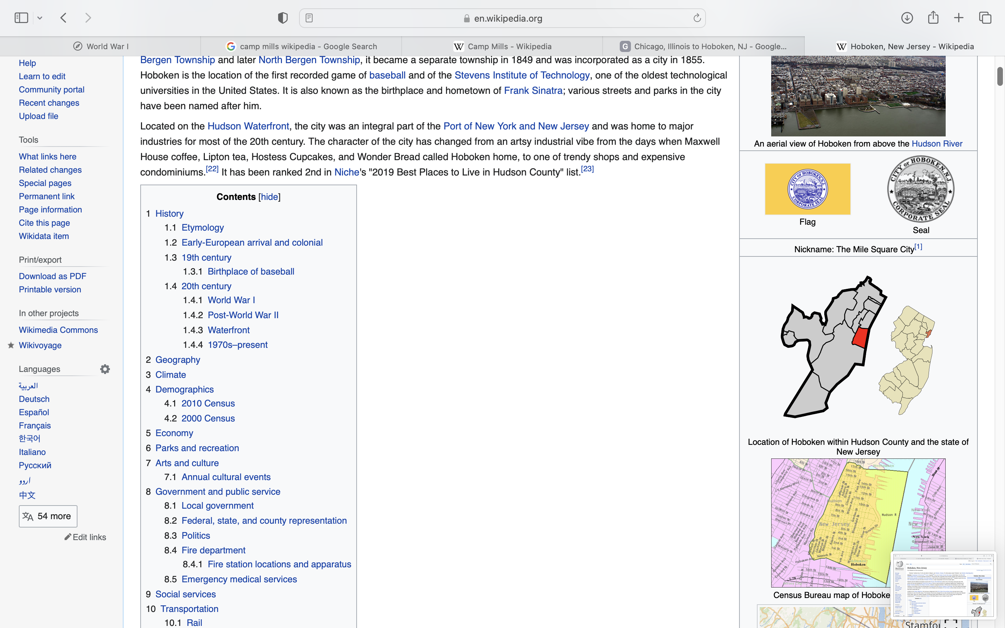Show the downloads list

[x=907, y=18]
